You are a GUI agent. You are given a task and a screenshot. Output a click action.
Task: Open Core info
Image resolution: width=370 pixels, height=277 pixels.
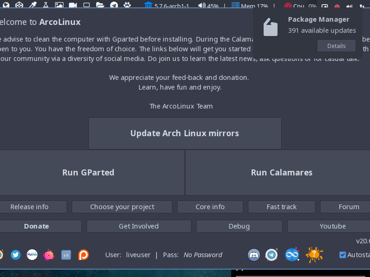tap(210, 207)
